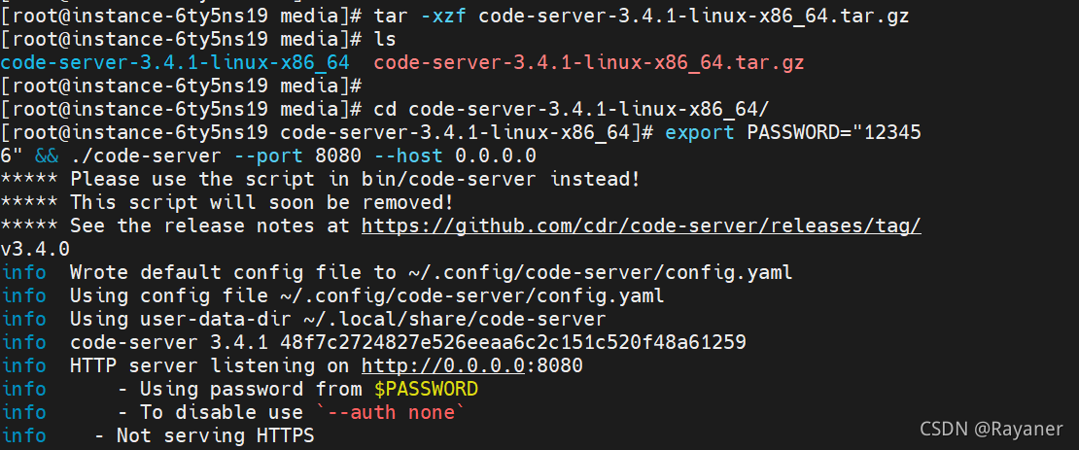Click the '- Using password from' text
Image resolution: width=1079 pixels, height=450 pixels.
(x=239, y=389)
